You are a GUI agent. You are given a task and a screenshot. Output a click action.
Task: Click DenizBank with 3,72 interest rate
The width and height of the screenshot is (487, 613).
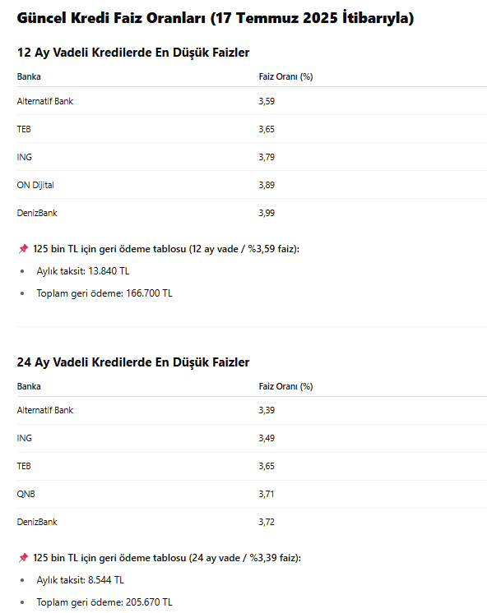pyautogui.click(x=37, y=522)
